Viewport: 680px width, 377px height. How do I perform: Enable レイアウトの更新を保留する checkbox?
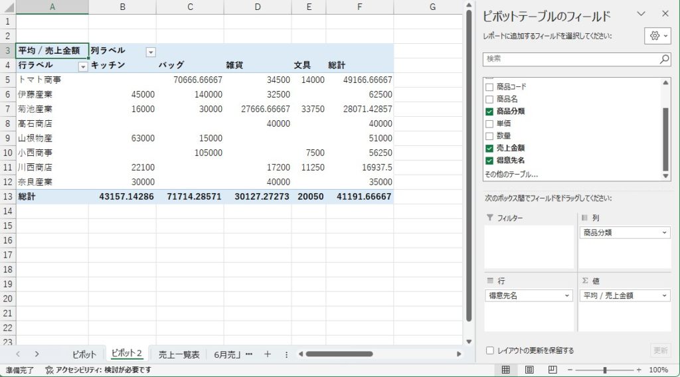coord(489,350)
